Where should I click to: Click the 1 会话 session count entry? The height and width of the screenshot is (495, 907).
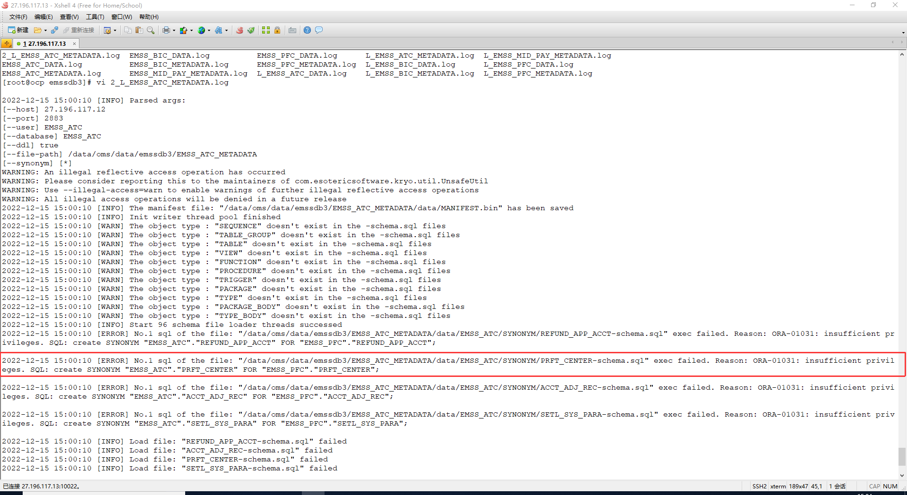tap(838, 486)
